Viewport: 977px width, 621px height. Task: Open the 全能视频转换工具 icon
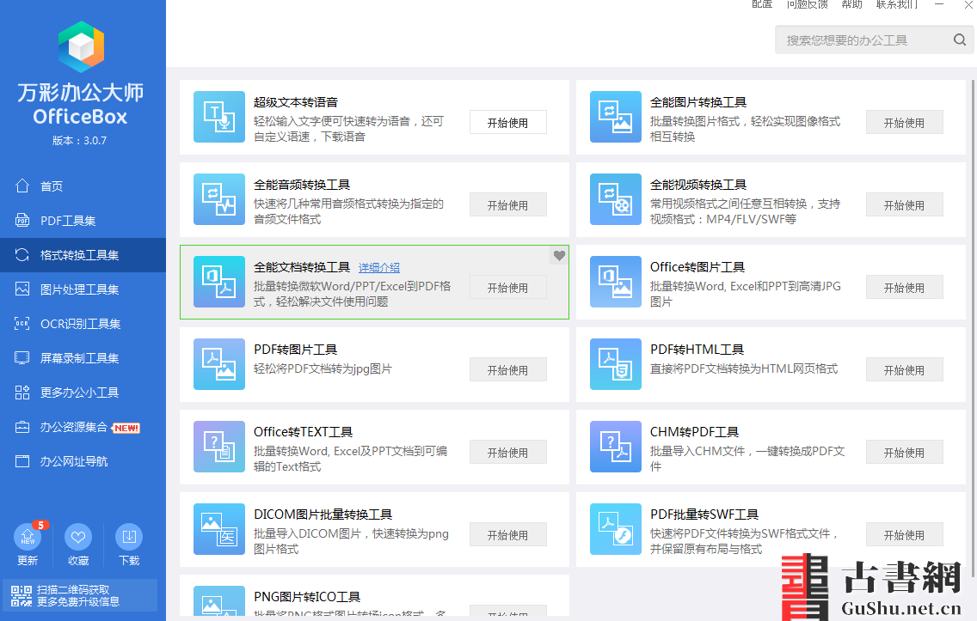tap(616, 199)
